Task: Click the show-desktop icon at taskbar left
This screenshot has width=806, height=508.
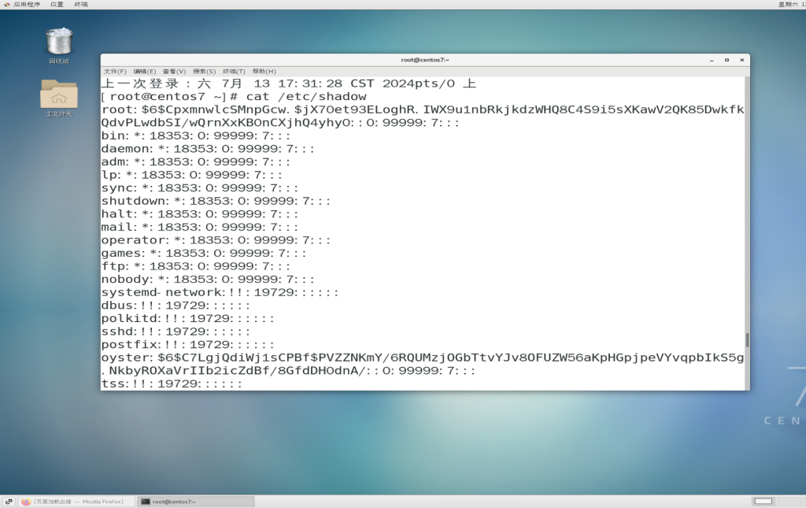Action: [x=8, y=502]
